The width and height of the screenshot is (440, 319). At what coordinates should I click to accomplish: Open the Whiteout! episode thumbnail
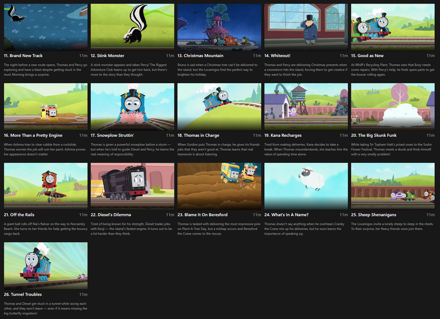pyautogui.click(x=306, y=27)
